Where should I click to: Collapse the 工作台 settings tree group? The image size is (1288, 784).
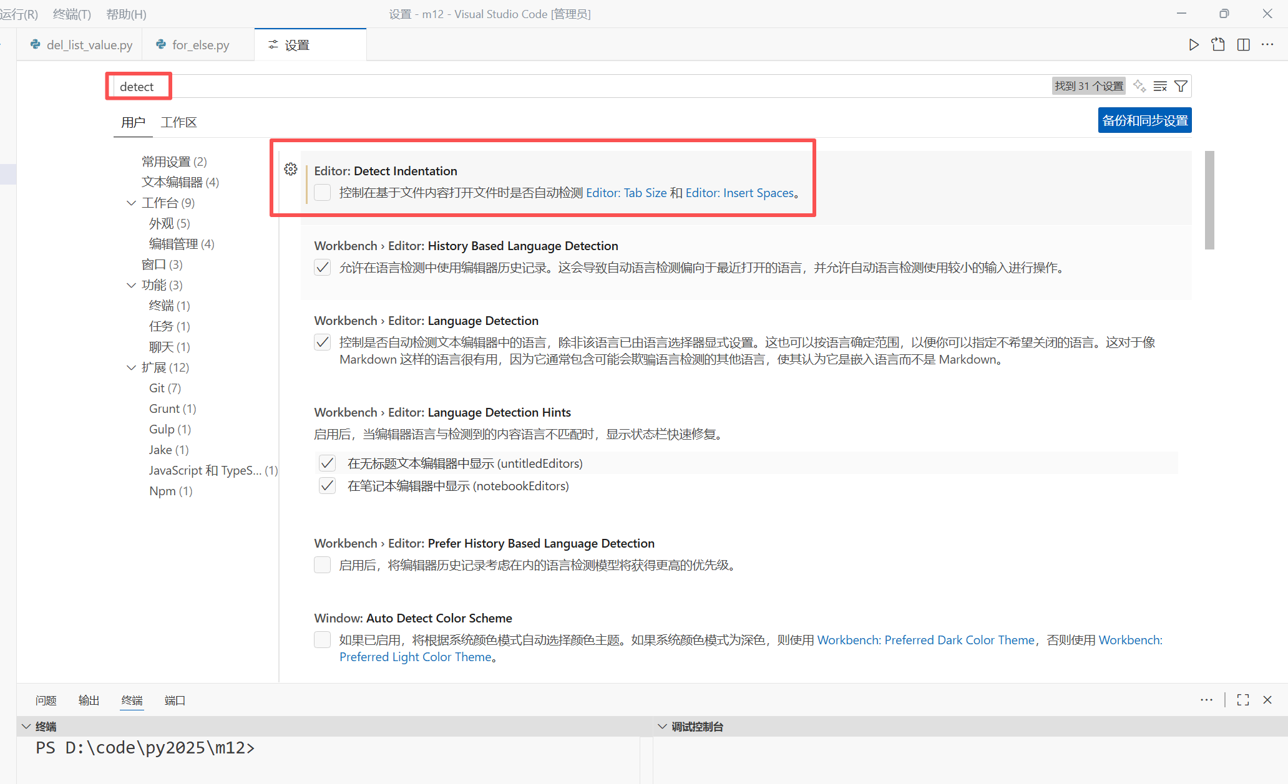coord(131,203)
